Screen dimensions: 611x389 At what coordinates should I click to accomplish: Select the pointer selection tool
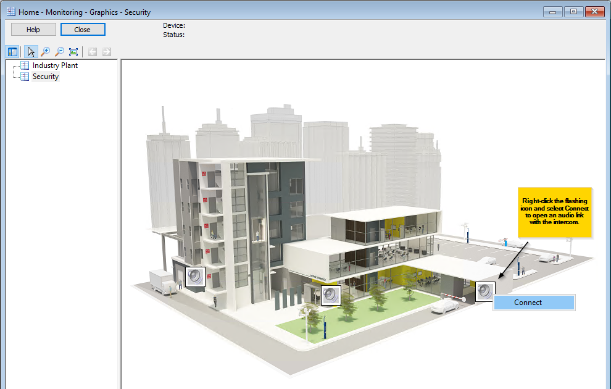coord(30,52)
